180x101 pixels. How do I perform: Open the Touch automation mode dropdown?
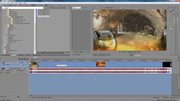click(x=25, y=71)
